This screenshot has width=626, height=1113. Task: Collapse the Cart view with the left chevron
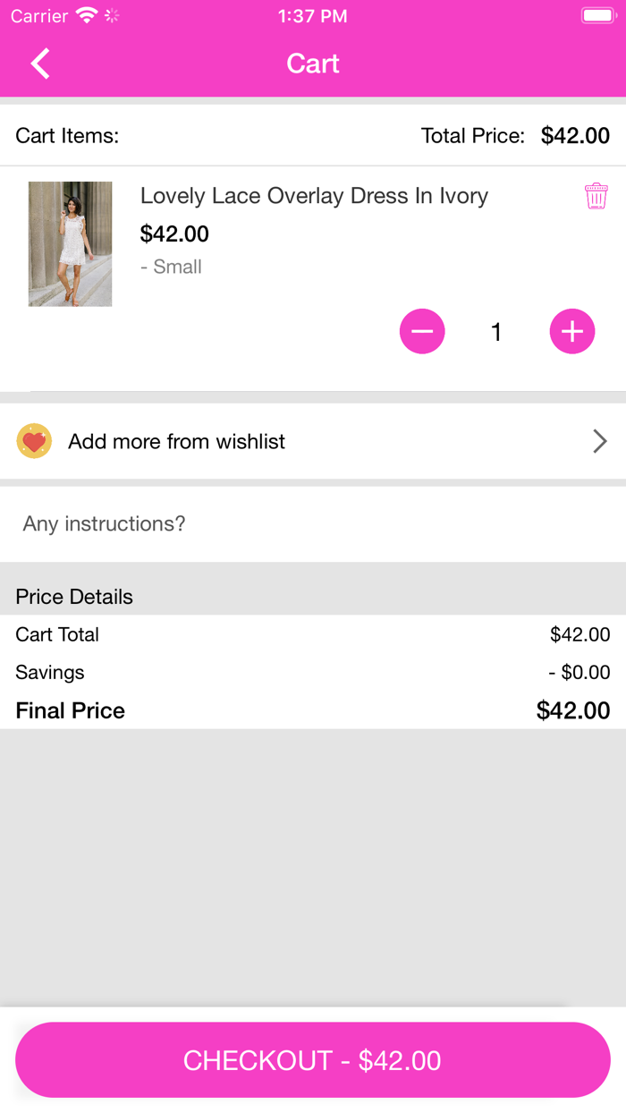click(38, 64)
